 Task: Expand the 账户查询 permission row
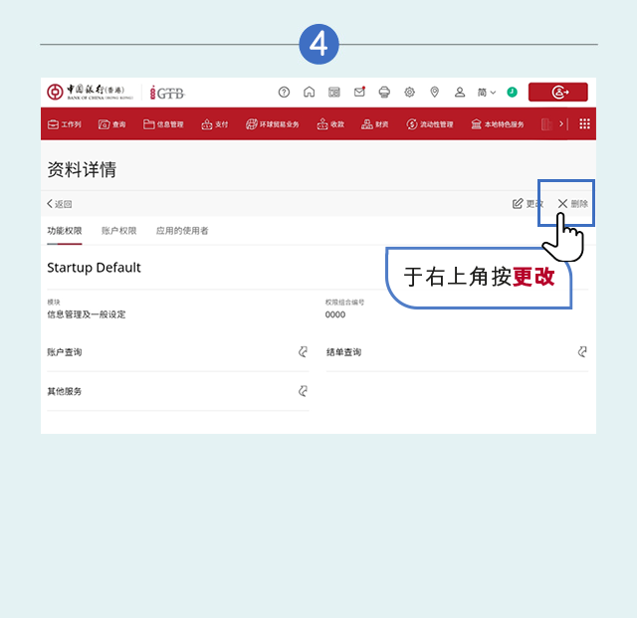click(x=178, y=352)
